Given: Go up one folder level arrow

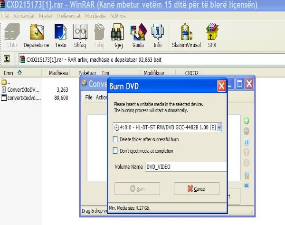Looking at the screenshot, I should coord(7,59).
